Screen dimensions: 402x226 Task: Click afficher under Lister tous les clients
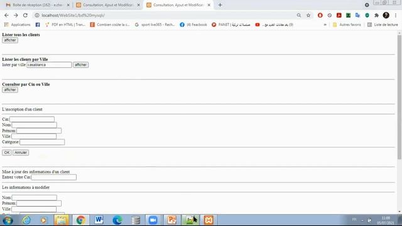[10, 40]
